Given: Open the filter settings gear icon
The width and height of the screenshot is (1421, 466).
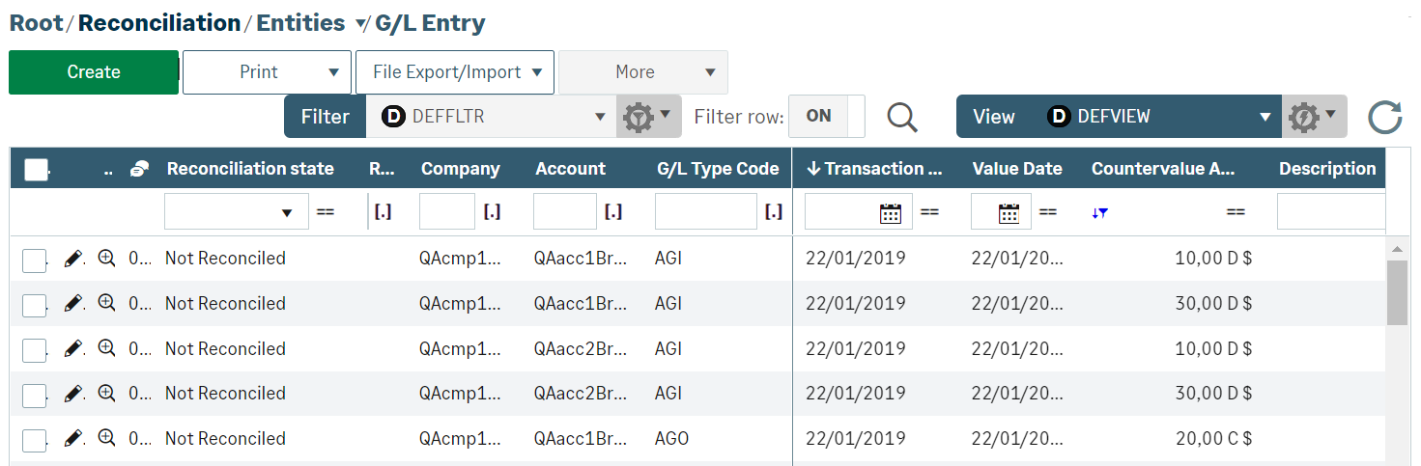Looking at the screenshot, I should click(648, 117).
